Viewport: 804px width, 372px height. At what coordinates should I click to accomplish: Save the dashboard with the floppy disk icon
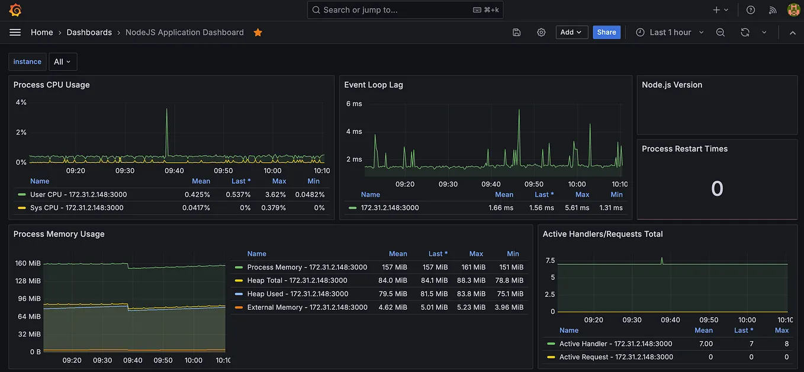(516, 32)
